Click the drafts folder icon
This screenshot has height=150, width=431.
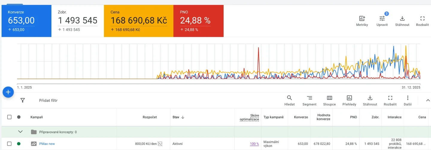[34, 132]
